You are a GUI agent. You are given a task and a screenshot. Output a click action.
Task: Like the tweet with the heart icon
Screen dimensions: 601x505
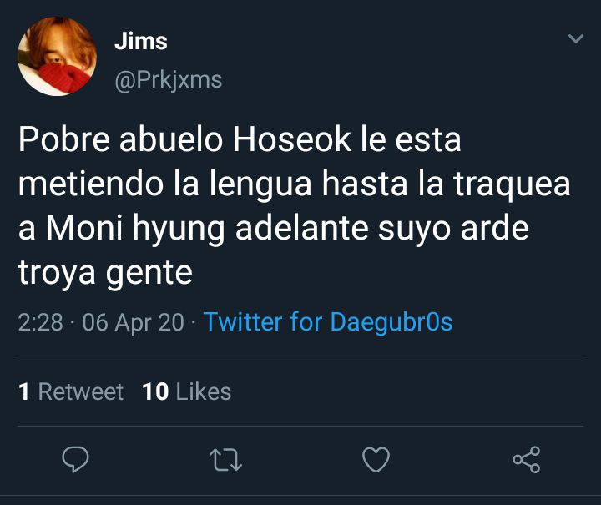(376, 459)
